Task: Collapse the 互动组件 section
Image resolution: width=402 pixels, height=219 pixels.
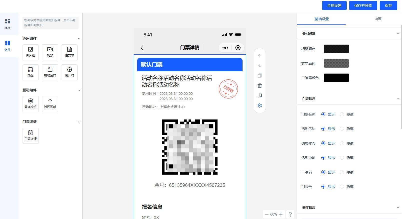Action: 79,90
